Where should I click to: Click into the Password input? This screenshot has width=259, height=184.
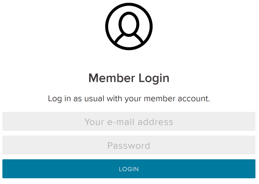click(129, 145)
